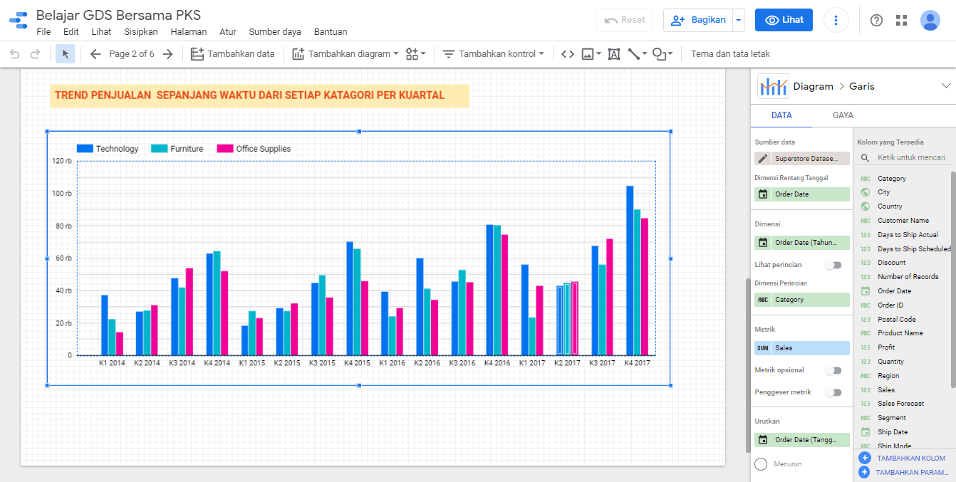956x482 pixels.
Task: Select the Menurun radio button
Action: [761, 464]
